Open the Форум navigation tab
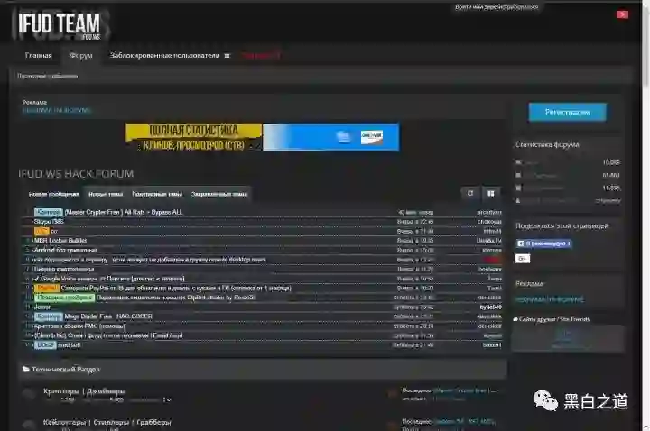Screen dimensions: 650x431 click(81, 56)
